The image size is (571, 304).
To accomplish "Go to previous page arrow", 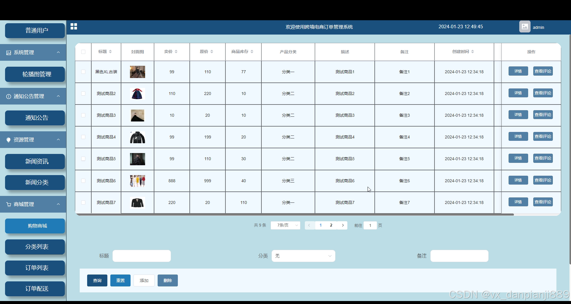I will click(309, 225).
